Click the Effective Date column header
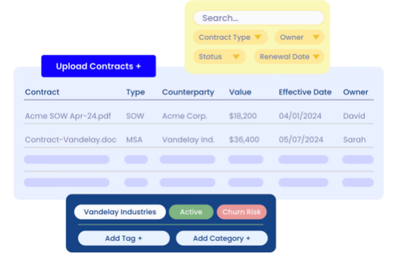 pos(305,92)
